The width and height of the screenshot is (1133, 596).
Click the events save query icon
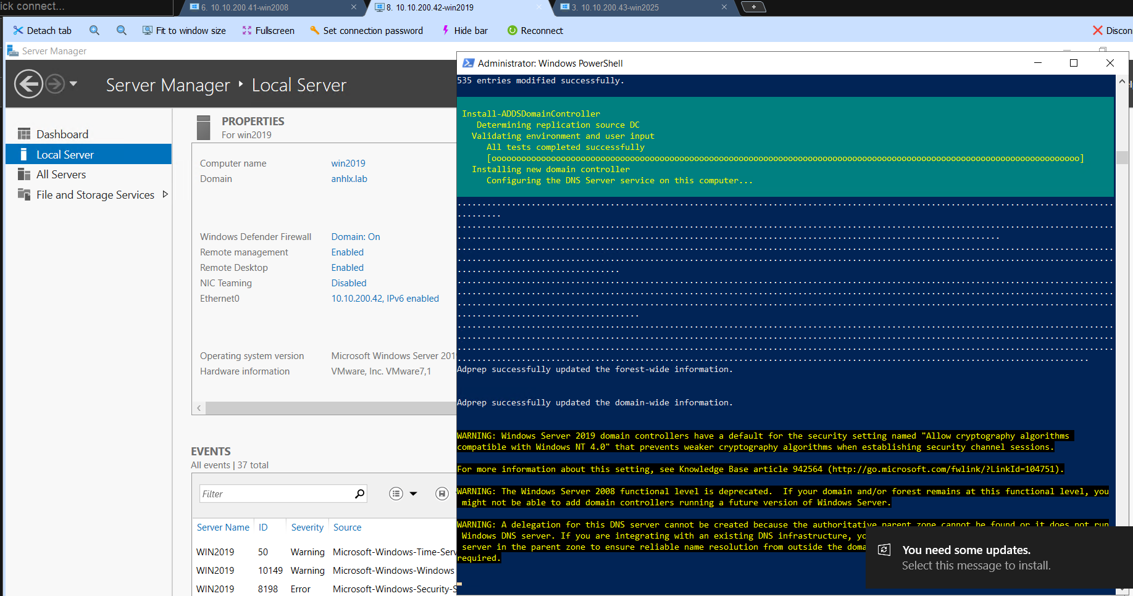click(x=441, y=494)
